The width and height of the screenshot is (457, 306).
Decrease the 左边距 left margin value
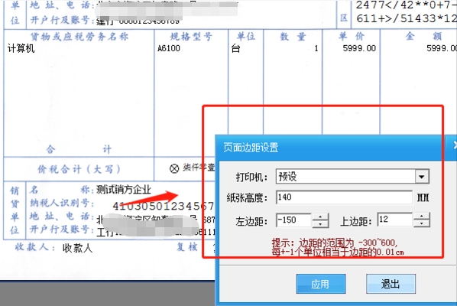coord(320,224)
